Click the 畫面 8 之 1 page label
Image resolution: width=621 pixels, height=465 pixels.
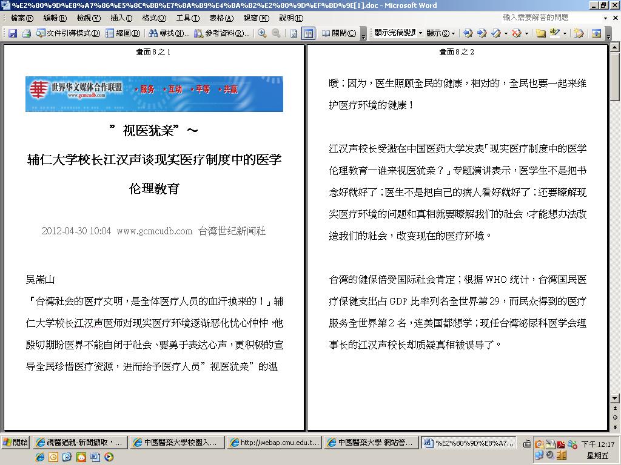153,52
